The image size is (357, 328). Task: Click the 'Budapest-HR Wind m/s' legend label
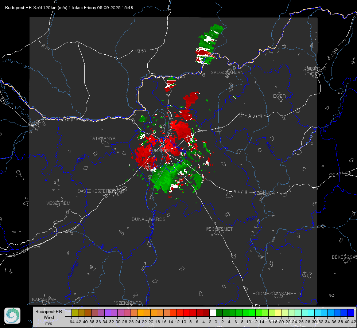pos(49,317)
